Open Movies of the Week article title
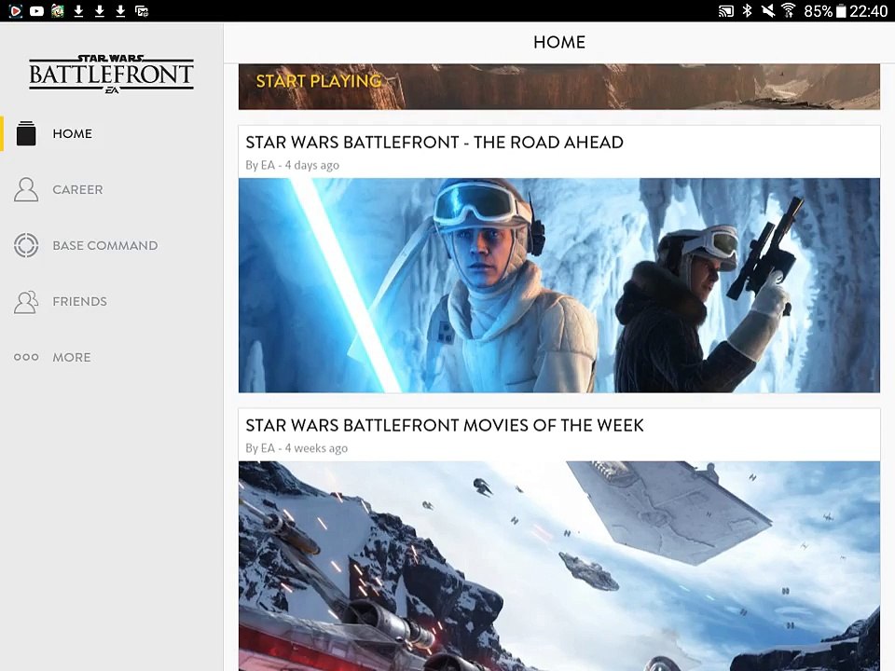This screenshot has height=671, width=895. pyautogui.click(x=445, y=425)
